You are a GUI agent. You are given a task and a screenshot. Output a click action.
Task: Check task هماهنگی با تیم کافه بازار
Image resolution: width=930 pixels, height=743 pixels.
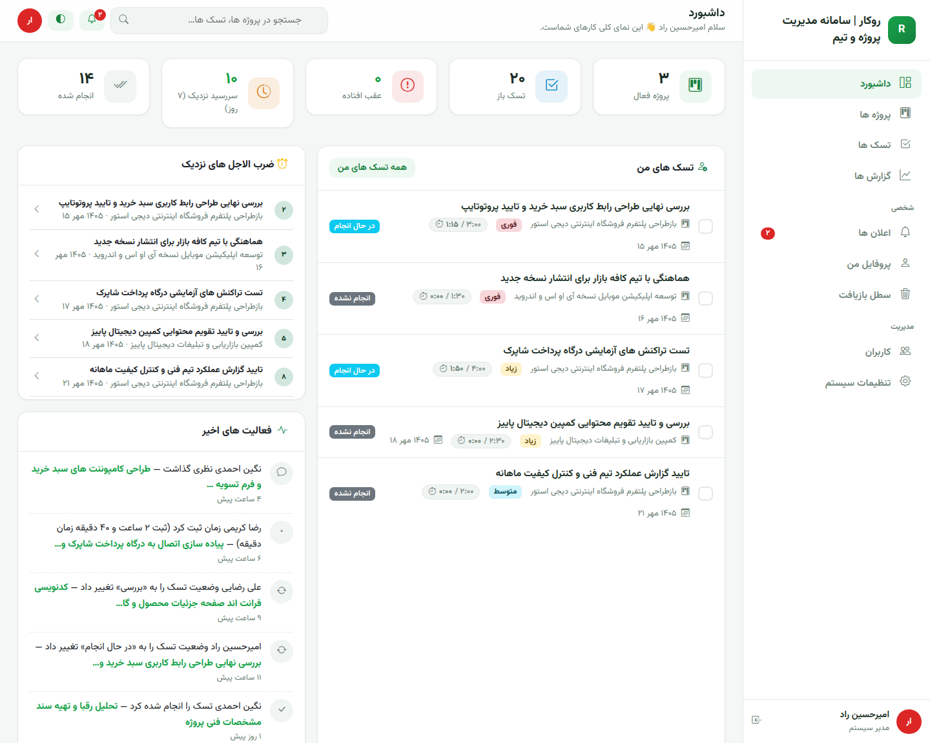pos(706,298)
